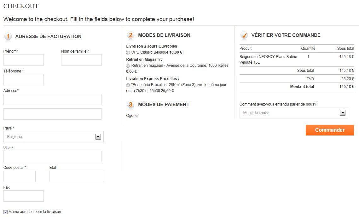359x218 pixels.
Task: Focus the Prénom input field
Action: point(24,60)
